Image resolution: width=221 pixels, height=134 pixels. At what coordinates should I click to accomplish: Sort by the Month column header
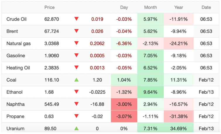click(x=150, y=7)
